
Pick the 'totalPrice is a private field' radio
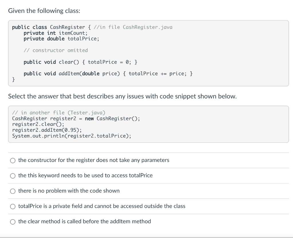[13, 206]
